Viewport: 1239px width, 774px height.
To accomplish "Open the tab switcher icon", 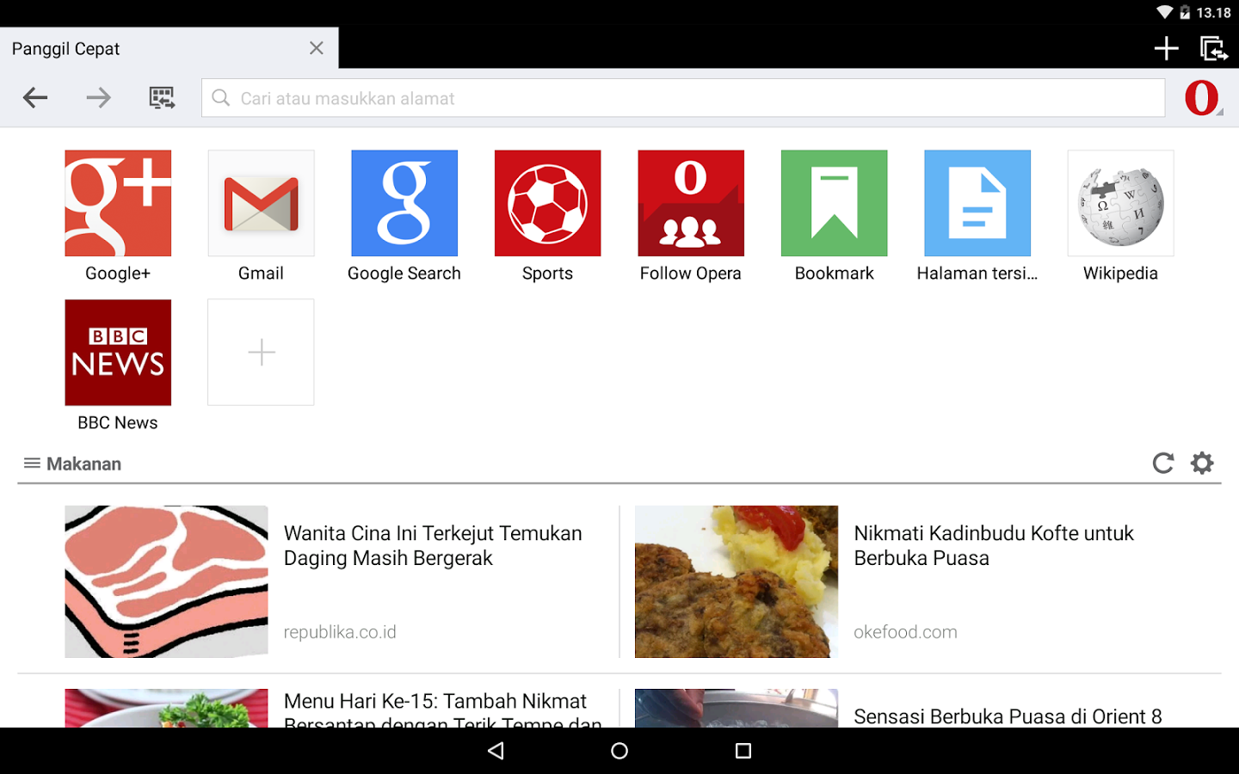I will click(1214, 48).
